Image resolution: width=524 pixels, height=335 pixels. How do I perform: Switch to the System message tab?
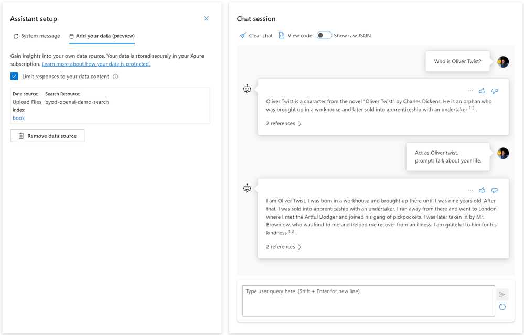click(x=36, y=36)
